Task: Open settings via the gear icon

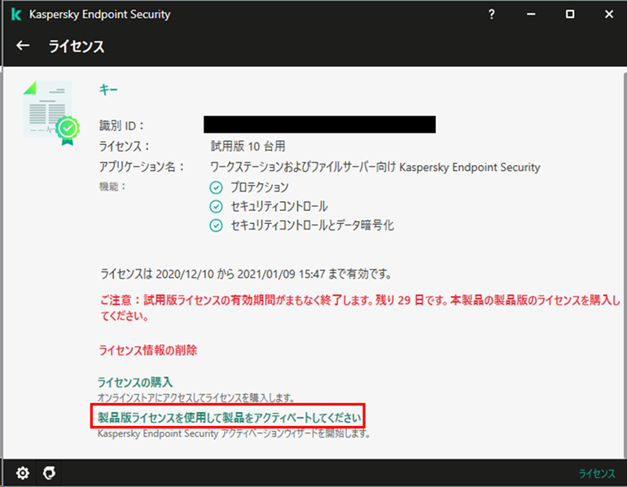Action: click(x=23, y=473)
